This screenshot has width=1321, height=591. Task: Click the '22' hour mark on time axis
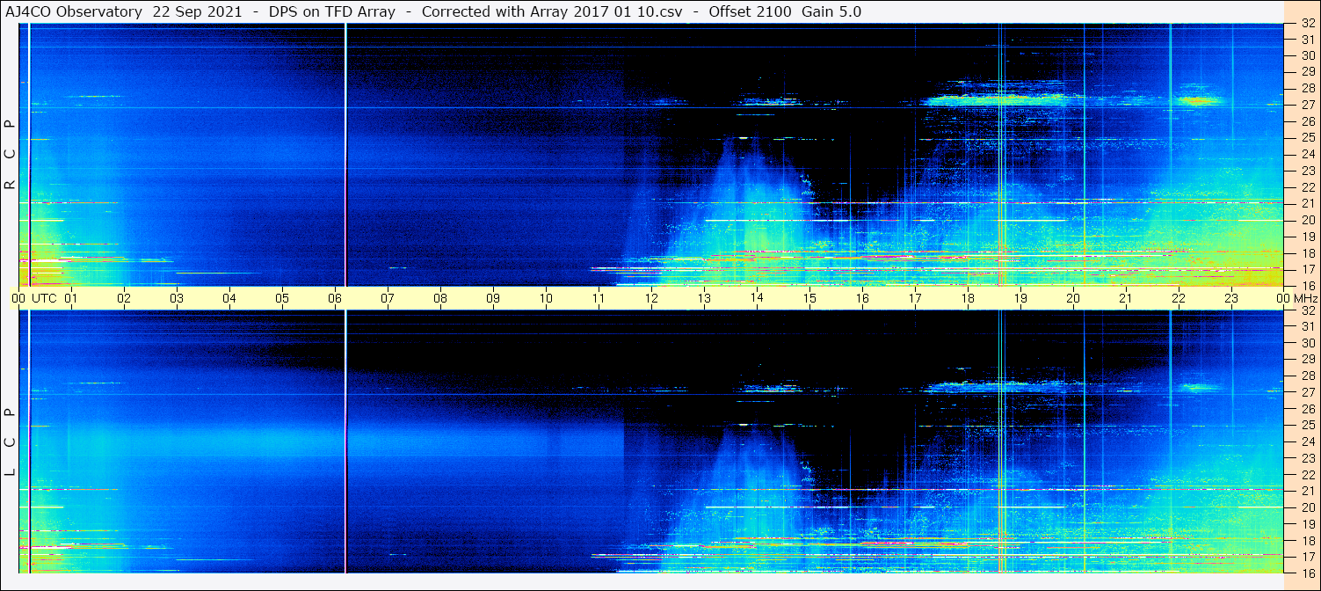pos(1179,298)
